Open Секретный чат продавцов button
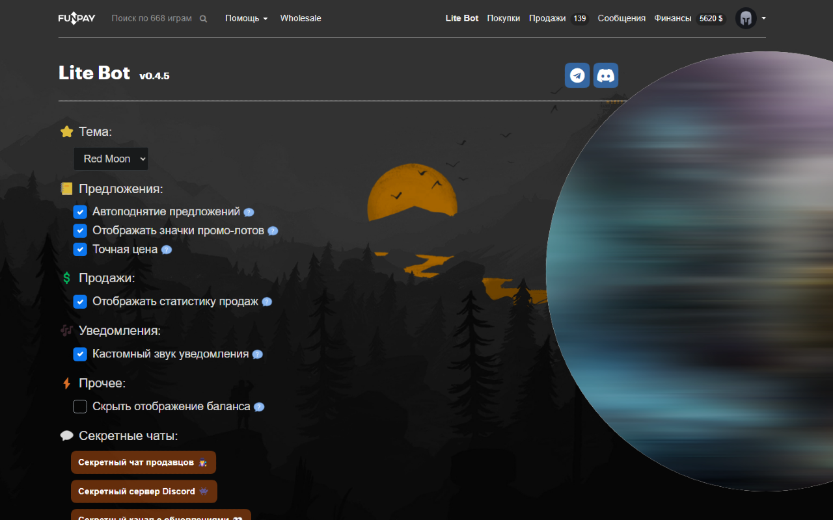This screenshot has width=833, height=520. [143, 463]
